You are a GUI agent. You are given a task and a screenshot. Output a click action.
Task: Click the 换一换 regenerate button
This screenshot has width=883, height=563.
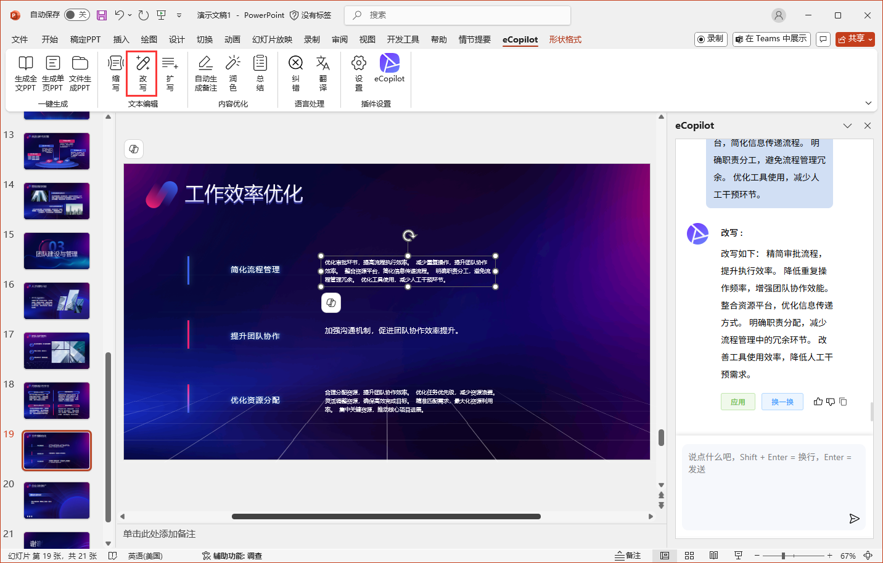[782, 401]
